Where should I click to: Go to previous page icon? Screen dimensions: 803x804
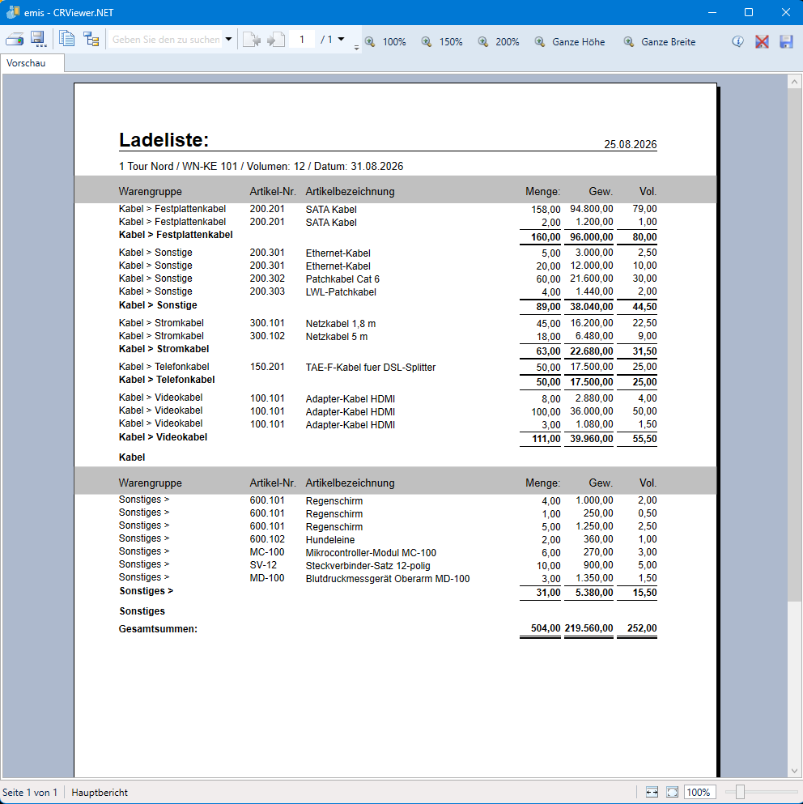click(x=251, y=40)
